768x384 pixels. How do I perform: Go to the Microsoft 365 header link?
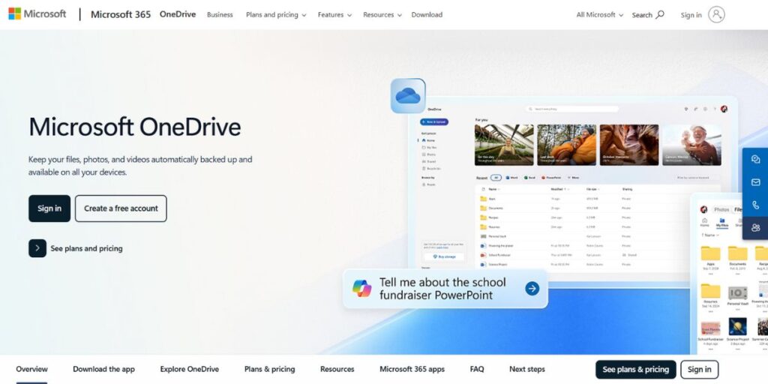coord(121,14)
